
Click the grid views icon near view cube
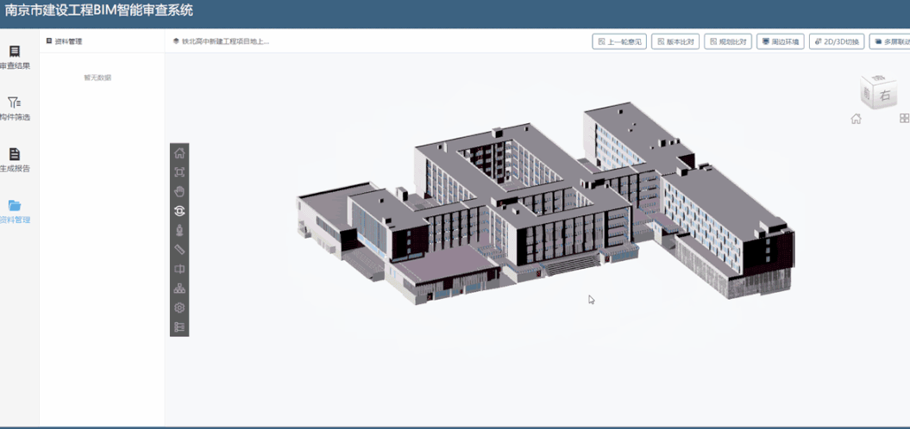(x=904, y=118)
